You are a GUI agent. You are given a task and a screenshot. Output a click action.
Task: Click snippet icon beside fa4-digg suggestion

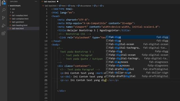pyautogui.click(x=107, y=37)
